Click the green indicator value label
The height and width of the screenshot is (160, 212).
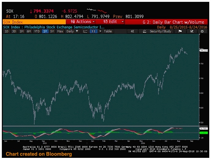coord(204,133)
